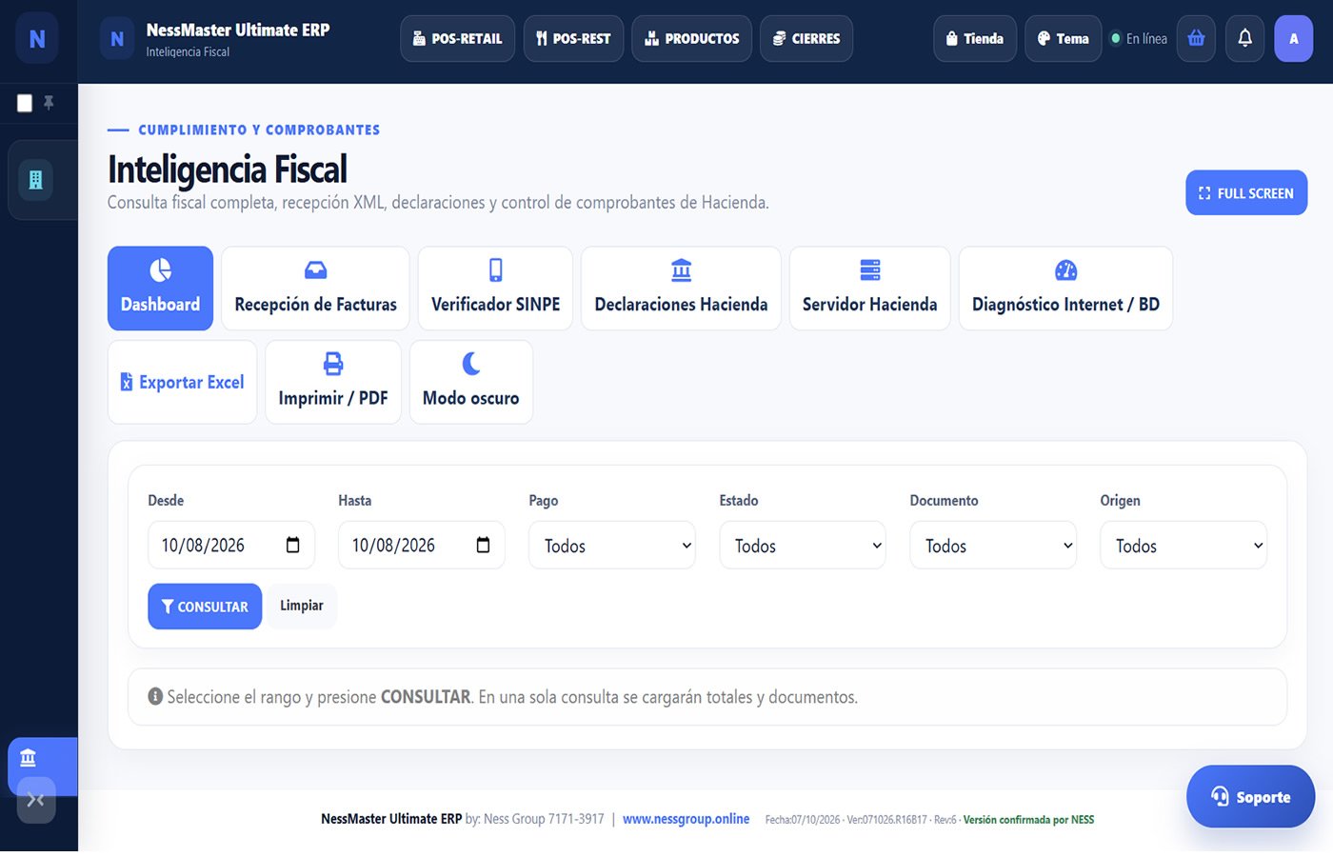Click Imprimir / PDF
Image resolution: width=1333 pixels, height=857 pixels.
click(333, 382)
